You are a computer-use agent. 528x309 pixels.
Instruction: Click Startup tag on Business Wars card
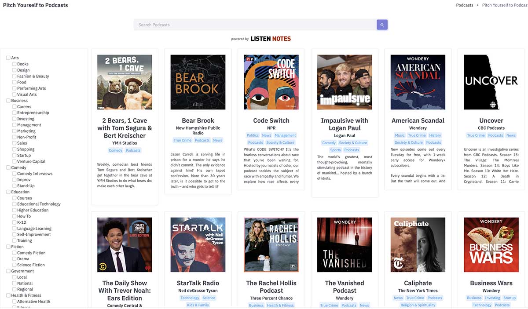[510, 298]
